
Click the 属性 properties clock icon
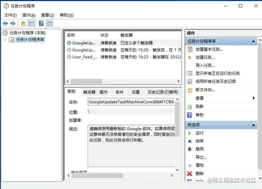click(x=190, y=166)
